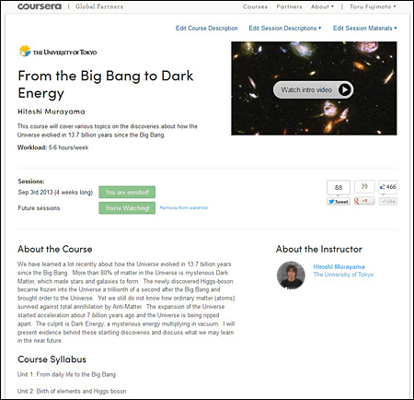
Task: Play the intro video
Action: coord(313,89)
